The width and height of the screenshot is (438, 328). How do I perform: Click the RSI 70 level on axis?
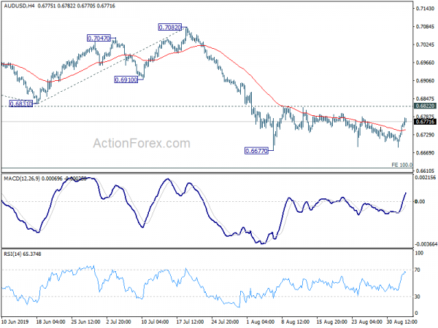click(x=419, y=270)
